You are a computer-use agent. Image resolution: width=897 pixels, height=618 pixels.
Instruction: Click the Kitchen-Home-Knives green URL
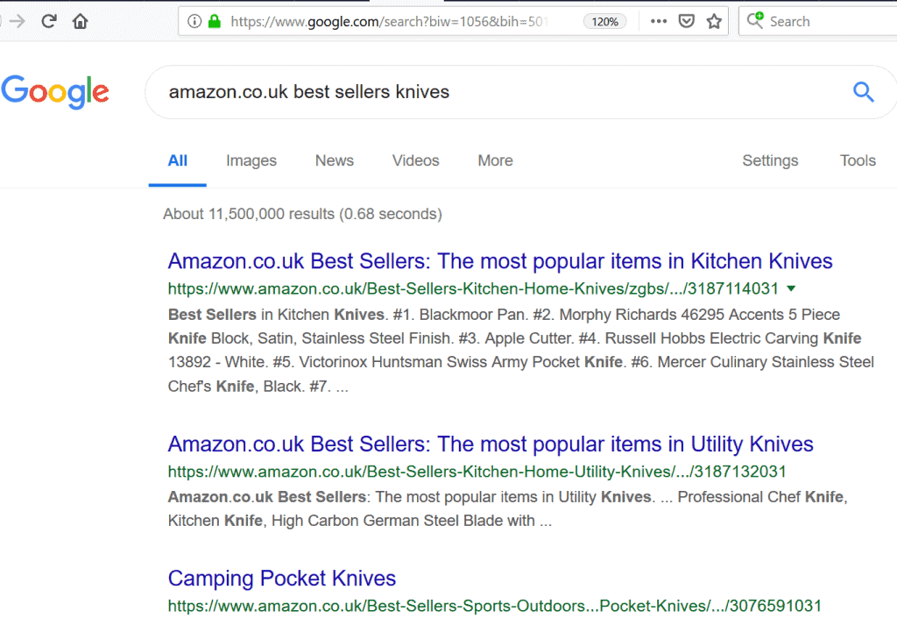(473, 288)
